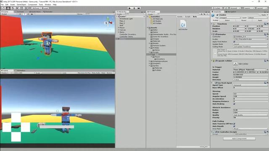This screenshot has height=151, width=269.
Task: Click the cloud services icon
Action: [226, 8]
